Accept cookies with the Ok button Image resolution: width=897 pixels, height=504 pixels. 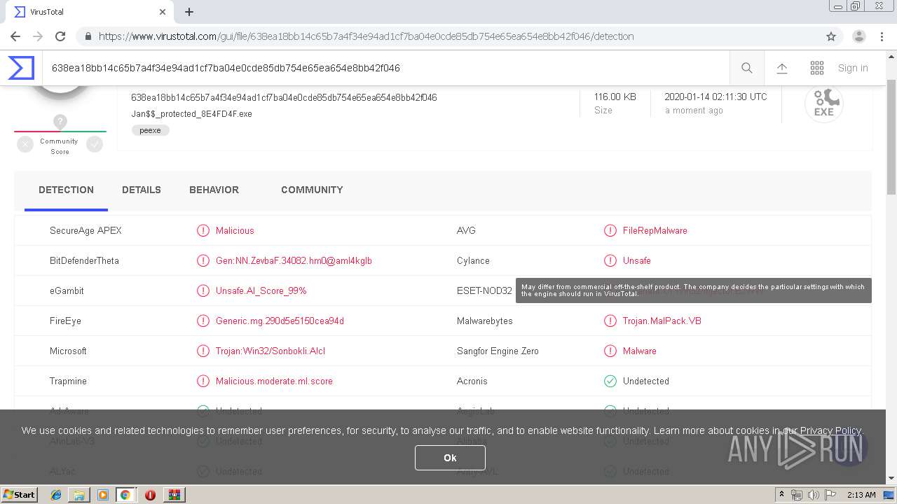point(450,458)
